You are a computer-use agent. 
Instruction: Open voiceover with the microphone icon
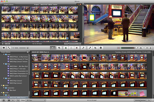(90, 48)
